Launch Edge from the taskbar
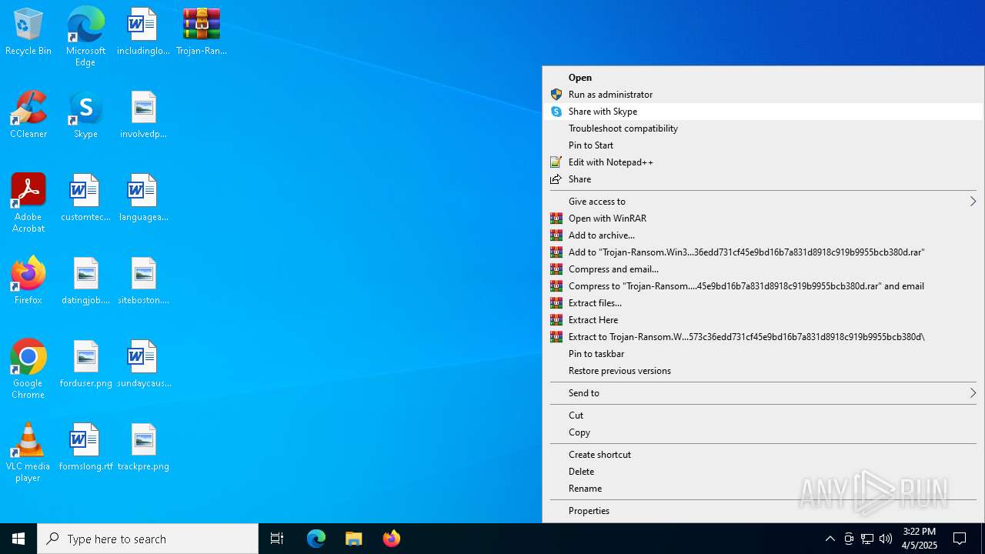The image size is (985, 554). click(316, 539)
